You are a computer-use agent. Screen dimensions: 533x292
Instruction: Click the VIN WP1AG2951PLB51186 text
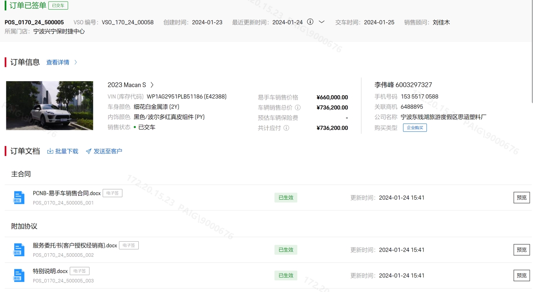tap(175, 97)
